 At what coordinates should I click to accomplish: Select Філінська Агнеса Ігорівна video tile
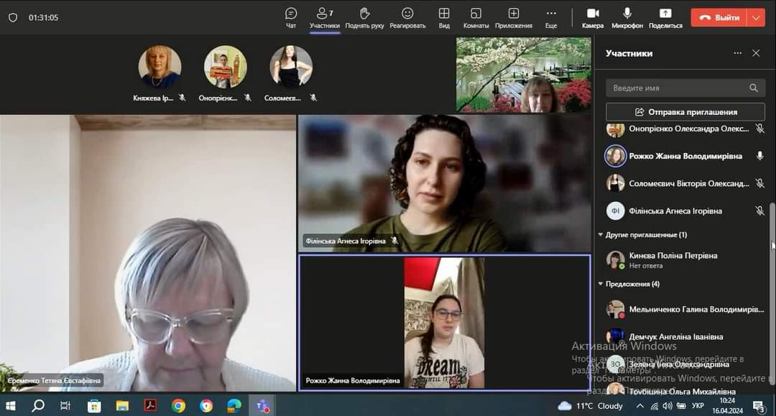click(445, 183)
